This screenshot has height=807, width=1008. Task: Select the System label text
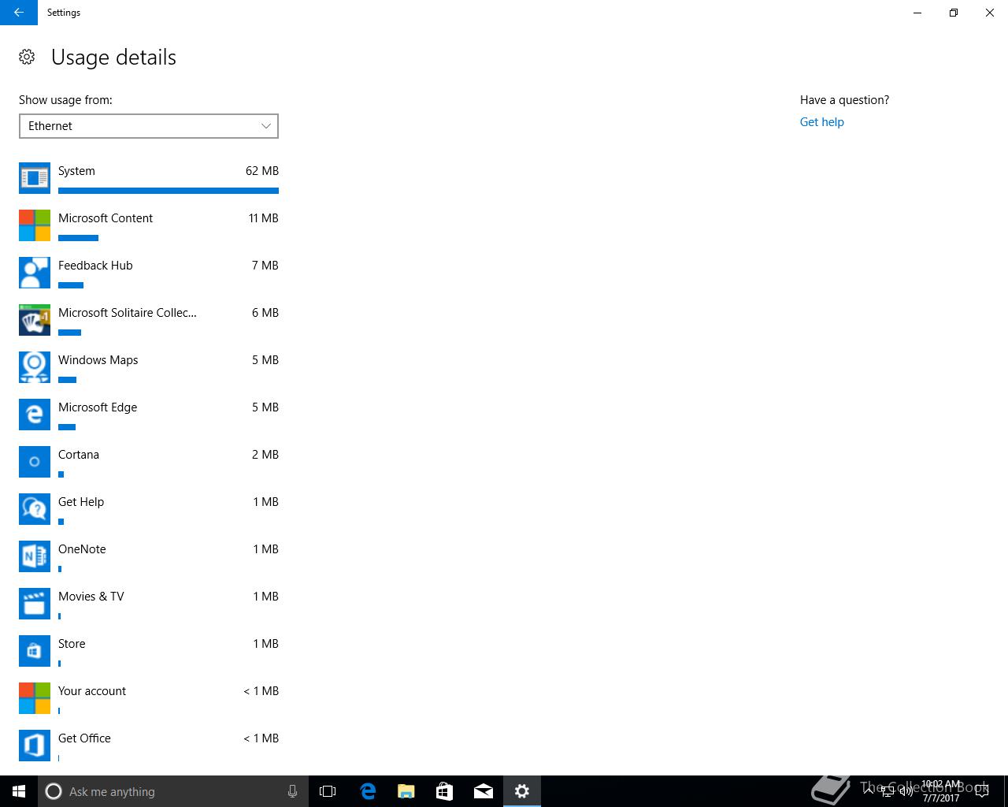click(76, 171)
